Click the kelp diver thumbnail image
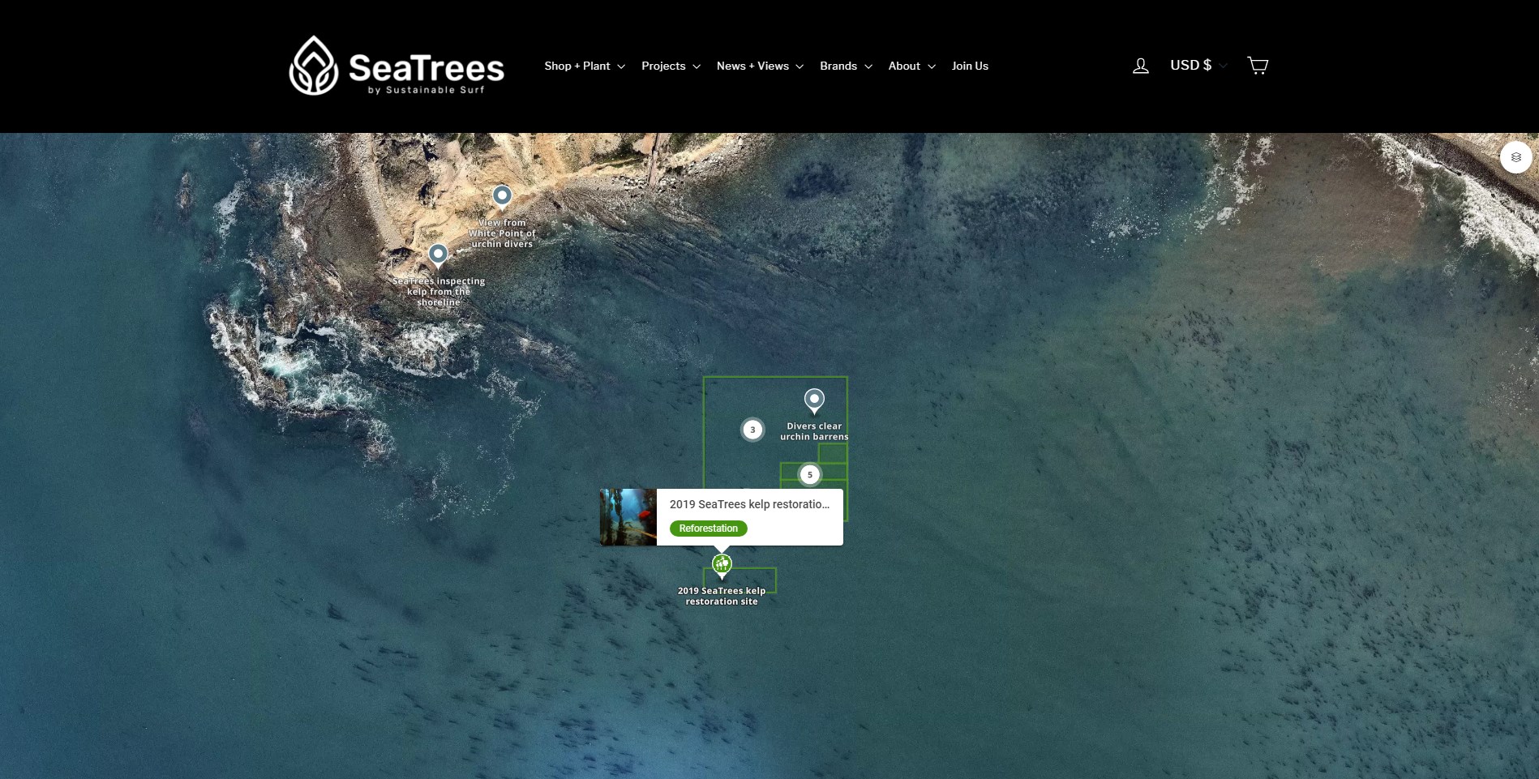 (x=628, y=516)
